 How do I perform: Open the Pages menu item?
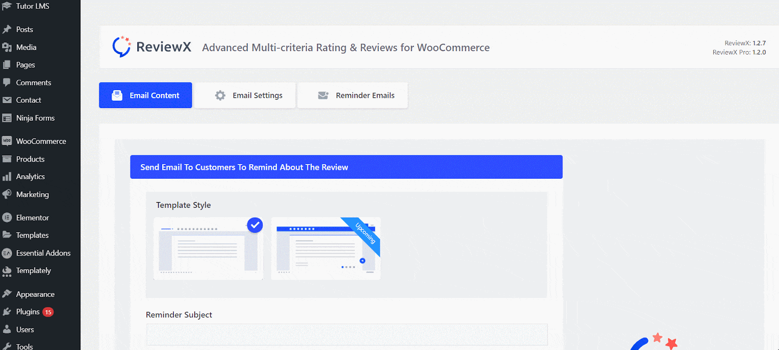click(25, 65)
